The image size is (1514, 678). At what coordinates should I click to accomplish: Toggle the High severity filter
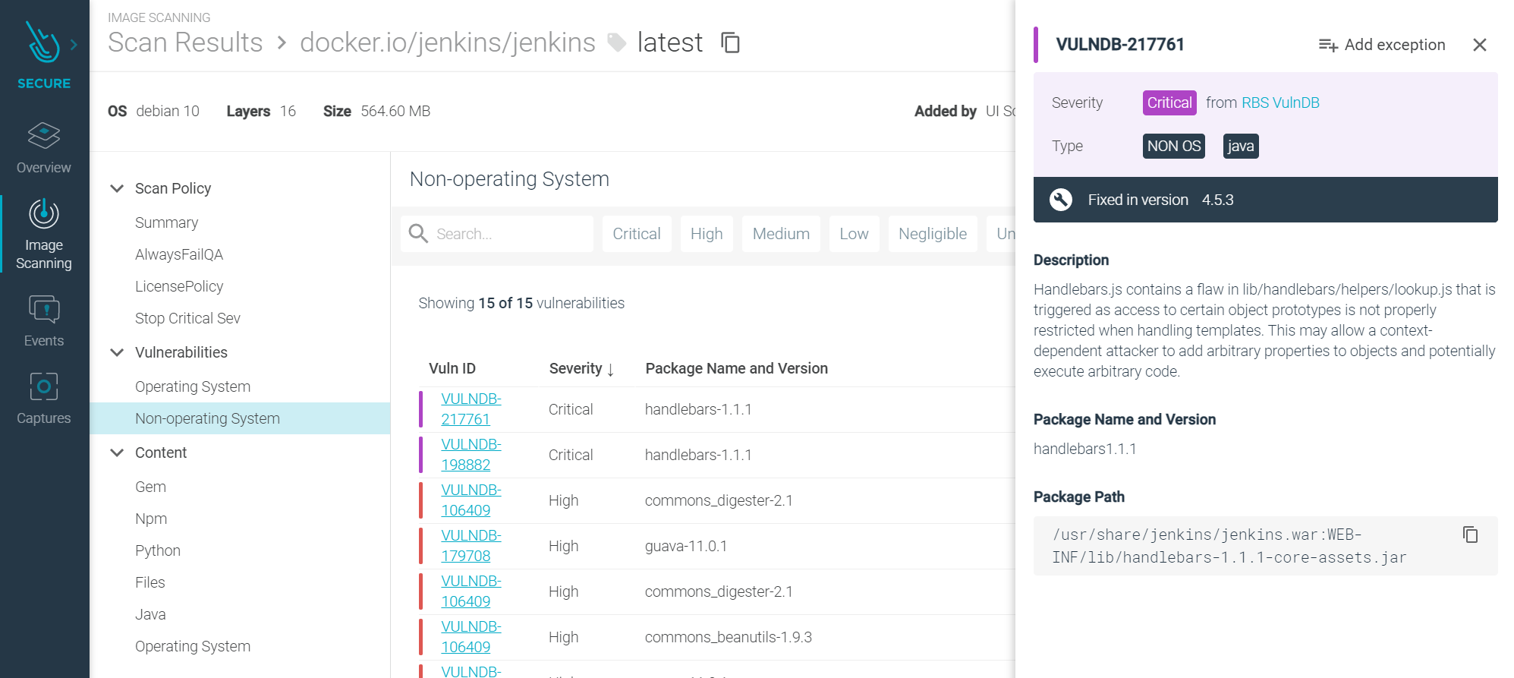(x=706, y=234)
